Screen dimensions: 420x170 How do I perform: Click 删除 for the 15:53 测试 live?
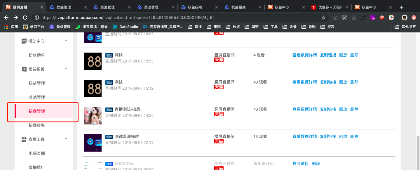(354, 55)
